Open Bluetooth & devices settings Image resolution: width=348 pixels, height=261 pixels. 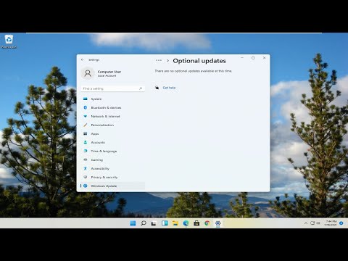tap(113, 107)
